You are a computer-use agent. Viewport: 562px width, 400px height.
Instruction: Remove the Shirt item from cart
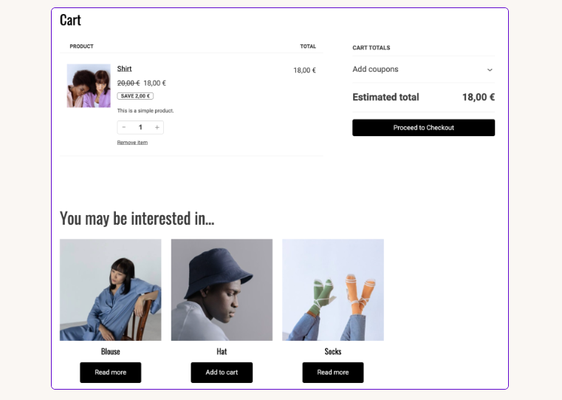[132, 143]
